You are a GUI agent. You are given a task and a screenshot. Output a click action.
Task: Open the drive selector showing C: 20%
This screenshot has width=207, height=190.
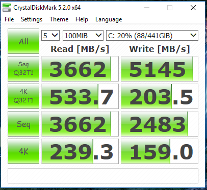point(152,36)
